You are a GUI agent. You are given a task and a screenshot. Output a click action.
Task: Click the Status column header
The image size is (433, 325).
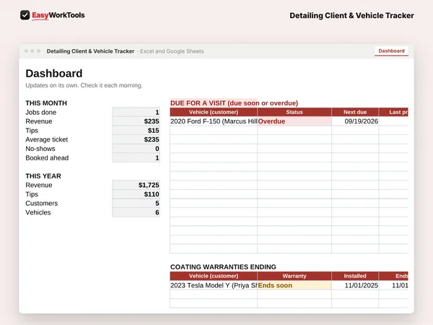(294, 112)
